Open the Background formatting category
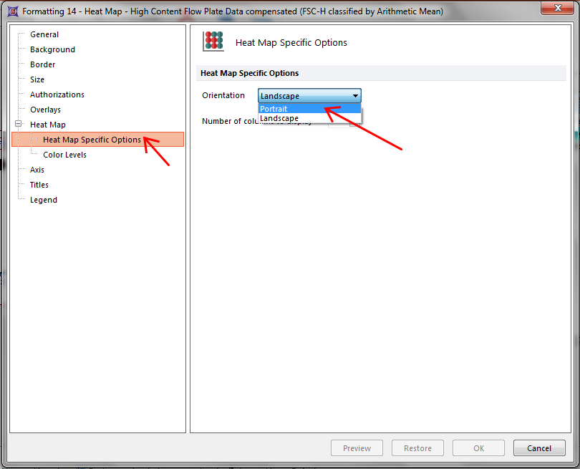580x469 pixels. [x=52, y=49]
